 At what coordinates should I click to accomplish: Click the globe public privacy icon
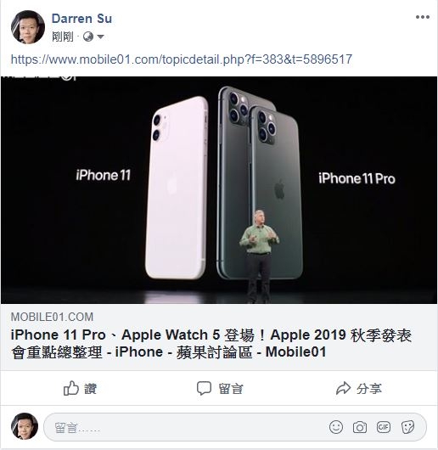pyautogui.click(x=88, y=37)
